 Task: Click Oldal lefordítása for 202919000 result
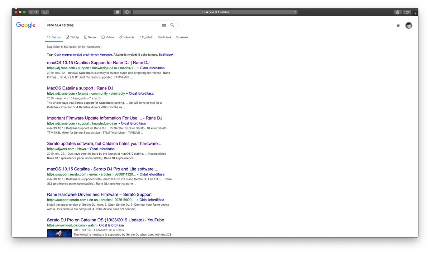tap(152, 200)
